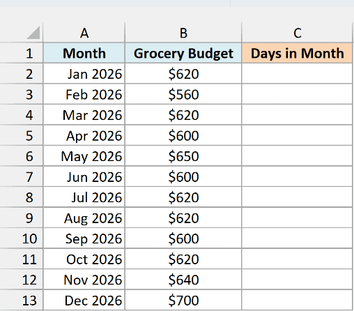
Task: Select cell 'Apr 2026'
Action: [84, 135]
